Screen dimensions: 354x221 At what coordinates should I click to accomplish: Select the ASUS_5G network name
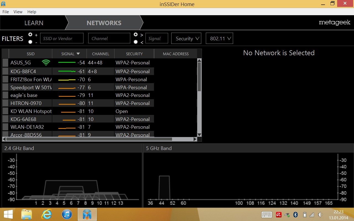tap(21, 63)
